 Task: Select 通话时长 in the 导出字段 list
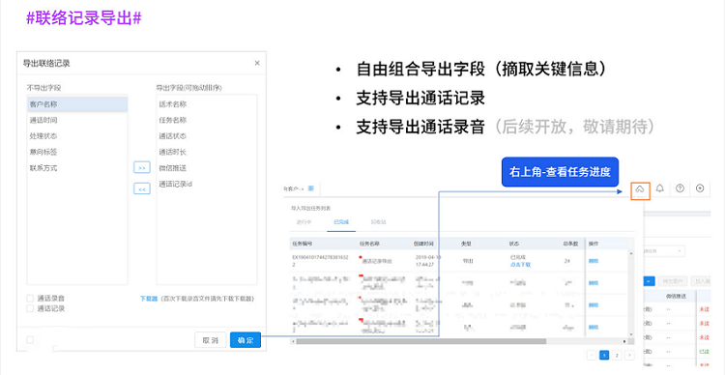[x=207, y=152]
